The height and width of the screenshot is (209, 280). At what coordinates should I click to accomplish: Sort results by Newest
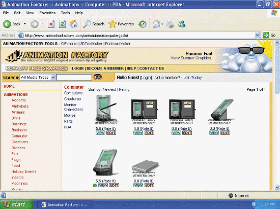coord(109,89)
